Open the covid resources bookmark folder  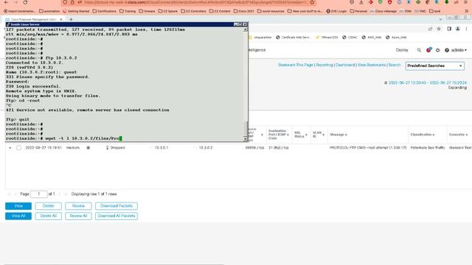click(271, 11)
